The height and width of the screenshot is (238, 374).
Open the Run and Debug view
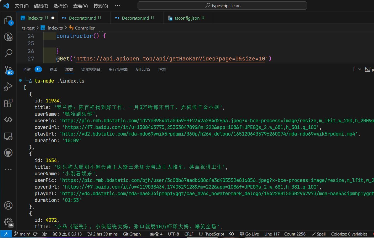point(8,86)
